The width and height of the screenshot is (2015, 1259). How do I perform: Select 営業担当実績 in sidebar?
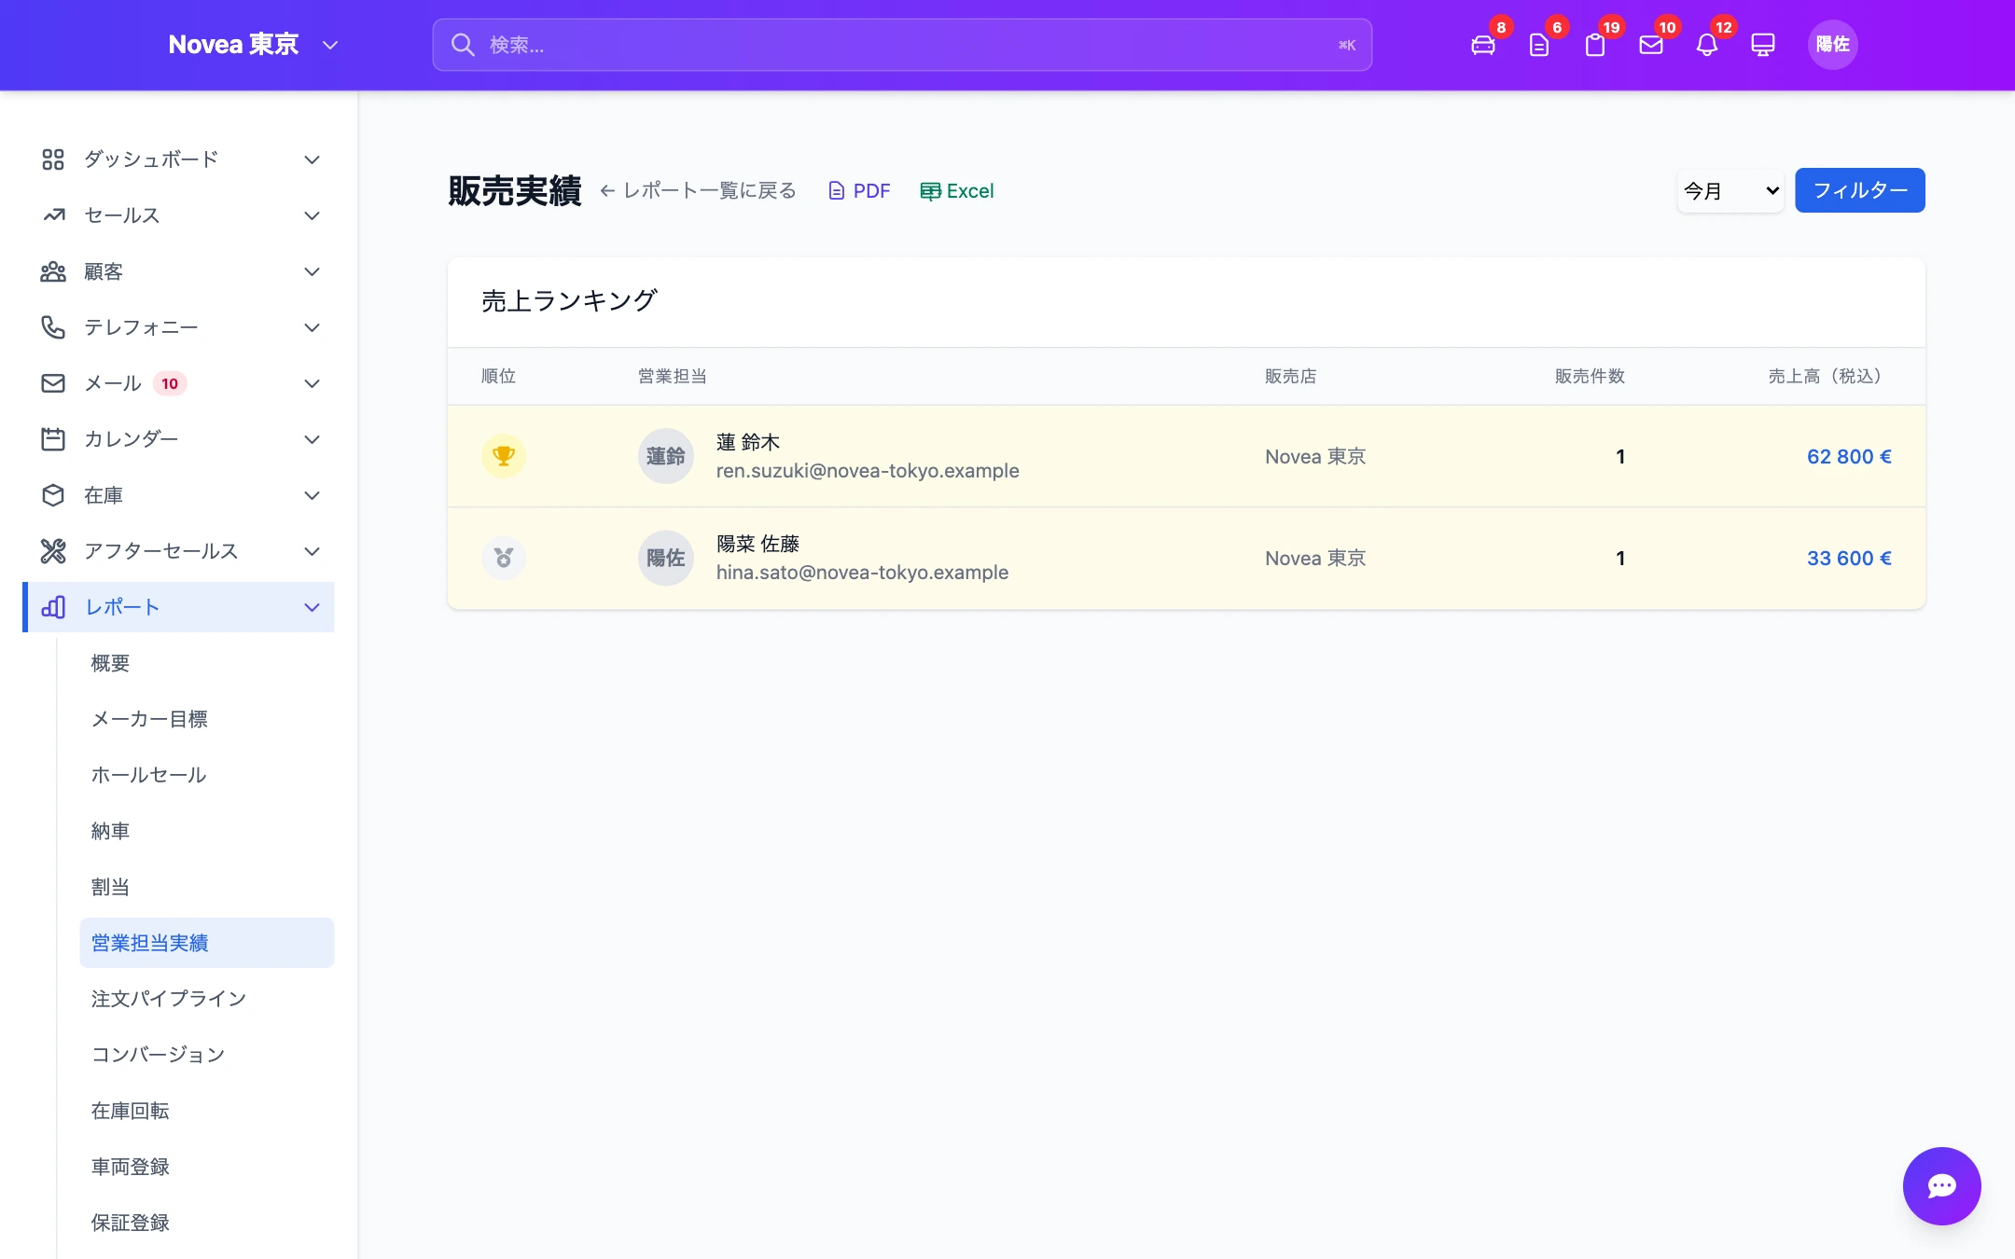point(207,943)
